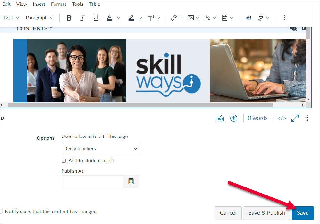The width and height of the screenshot is (320, 224).
Task: Expand the CONTENTS section
Action: click(x=35, y=29)
